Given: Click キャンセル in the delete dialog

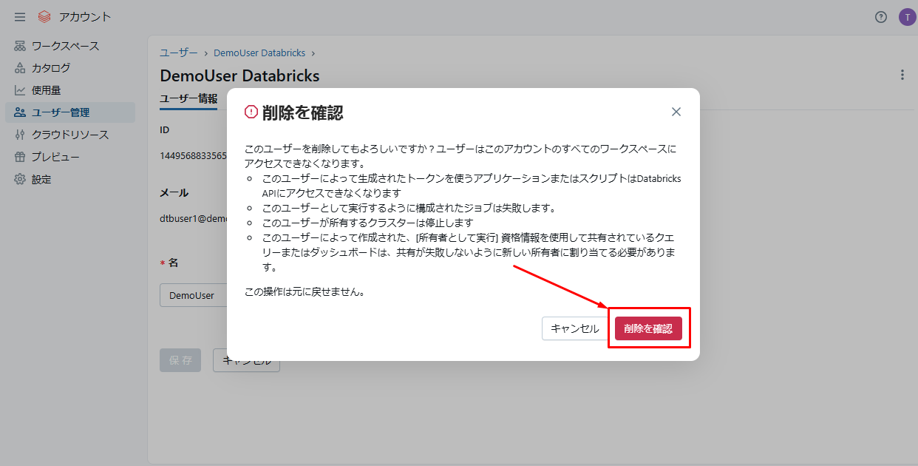Looking at the screenshot, I should click(575, 328).
